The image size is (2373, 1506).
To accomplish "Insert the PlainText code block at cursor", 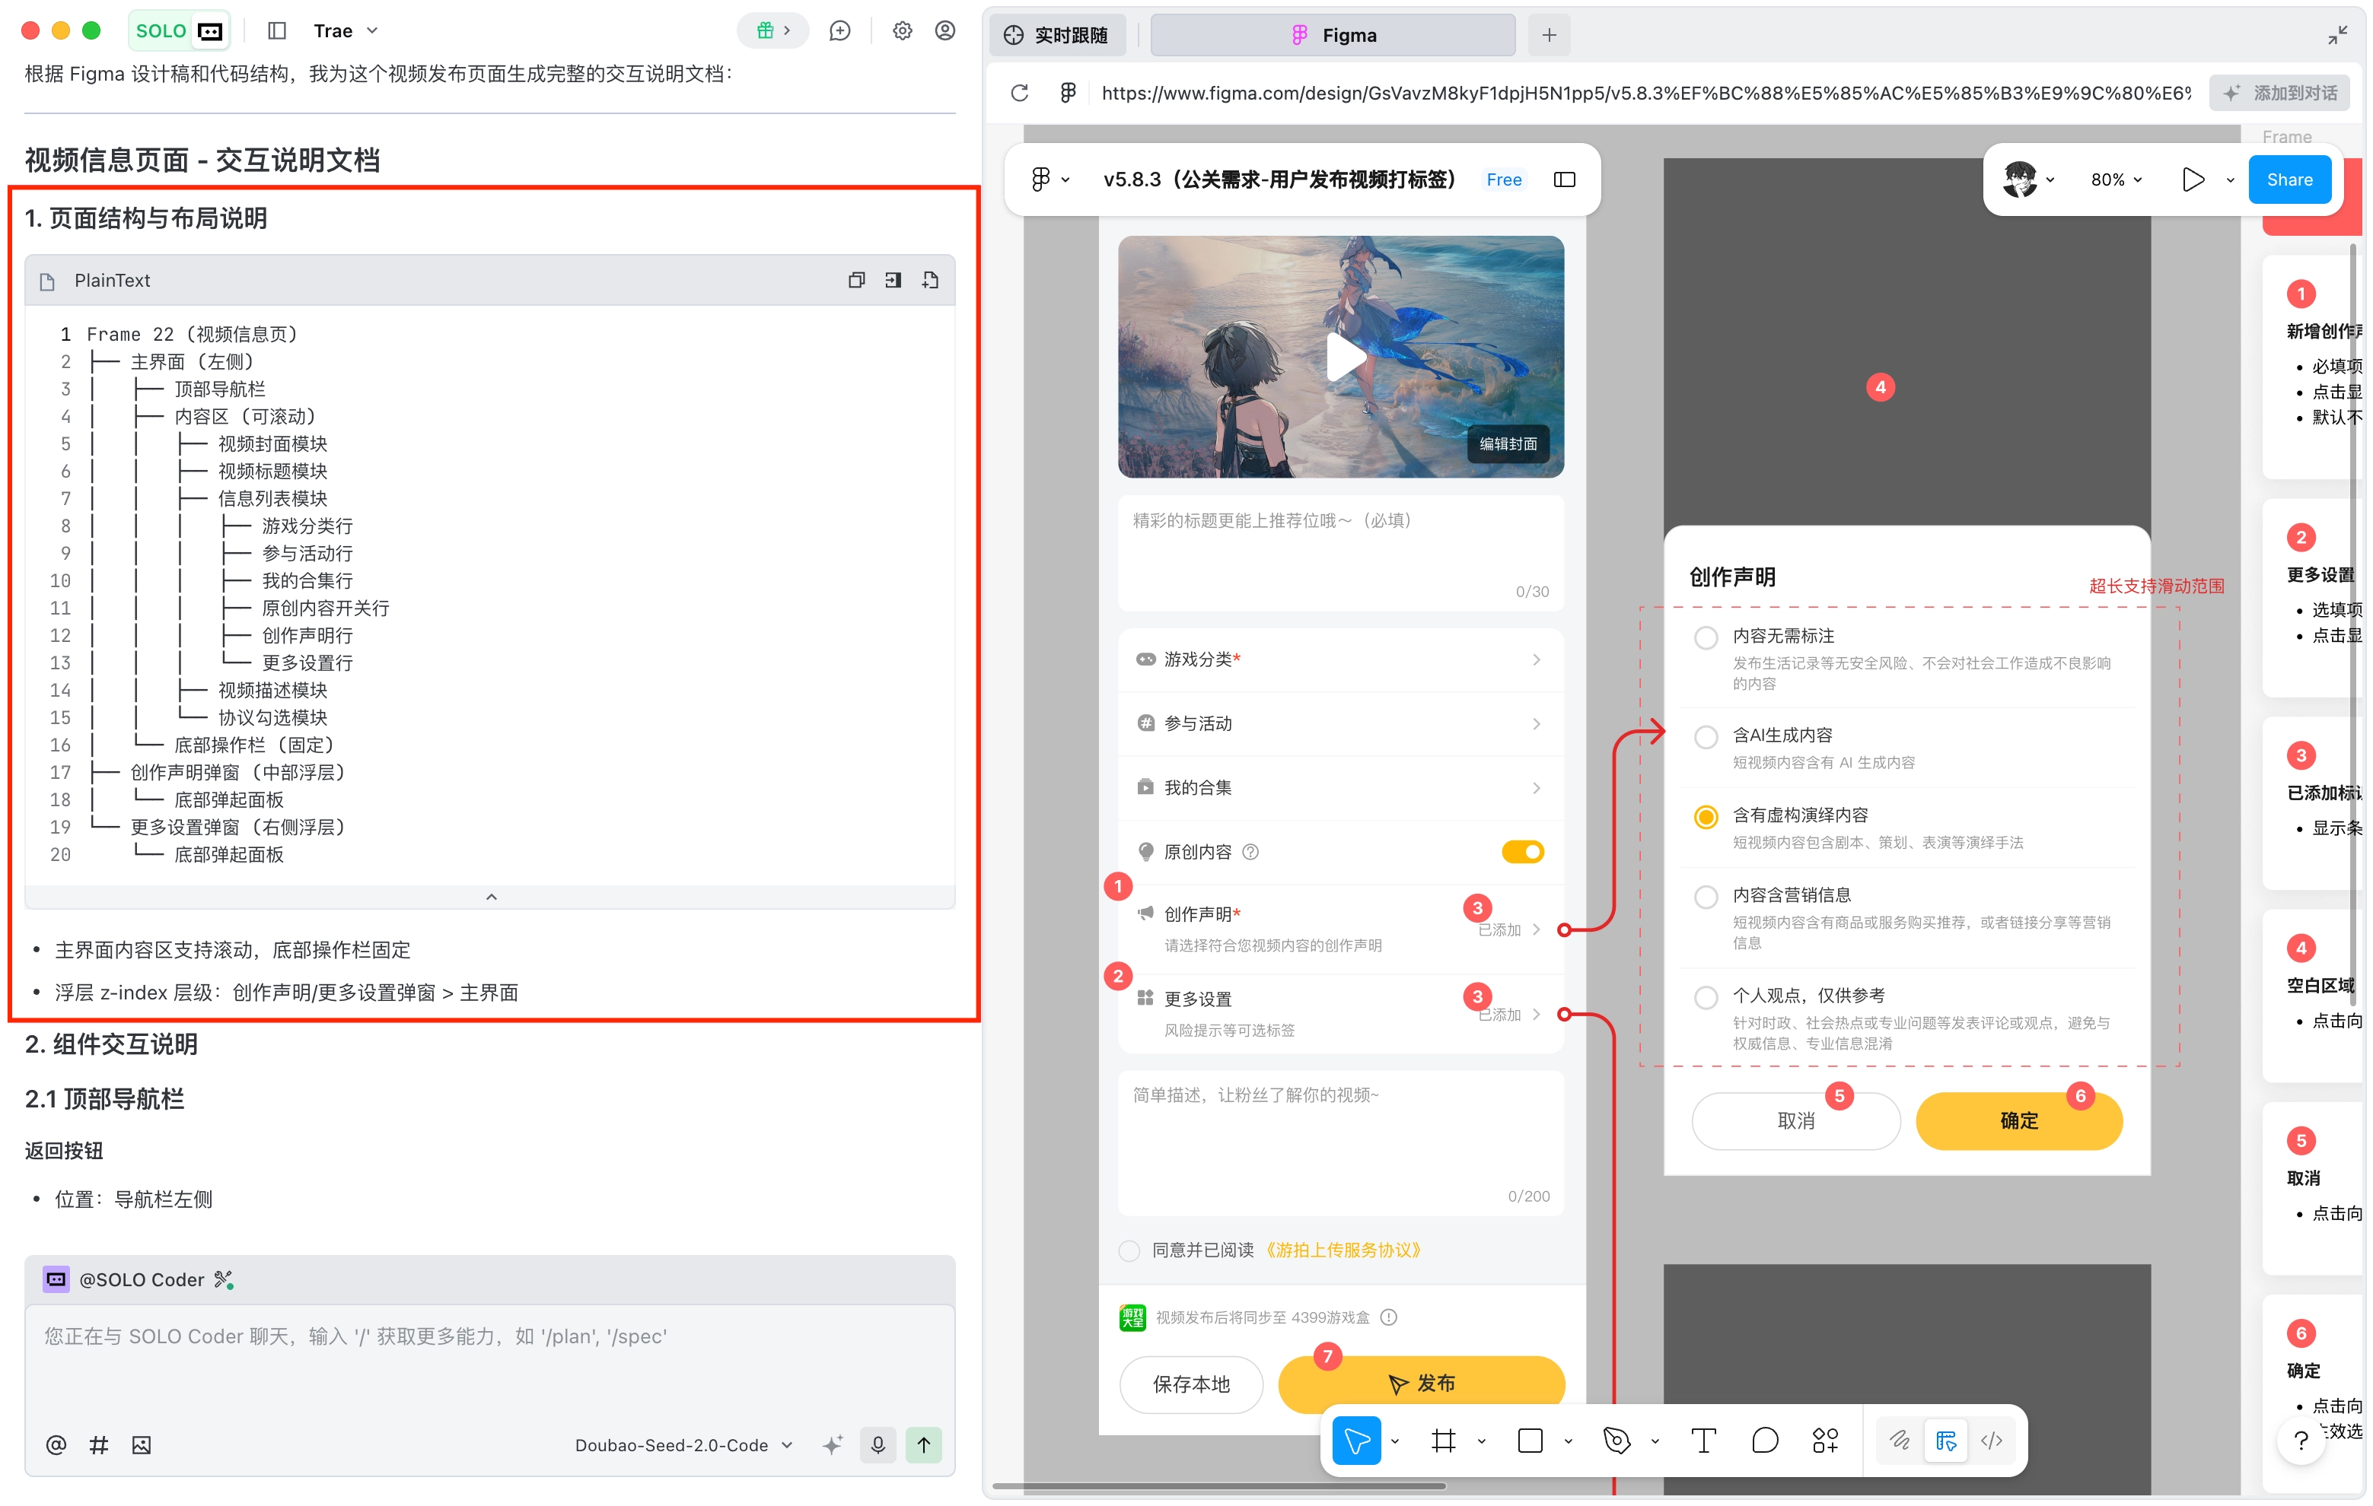I will tap(893, 281).
